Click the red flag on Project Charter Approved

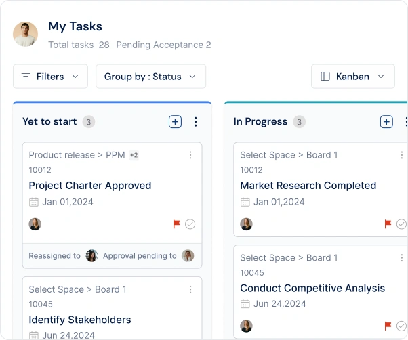(x=176, y=224)
